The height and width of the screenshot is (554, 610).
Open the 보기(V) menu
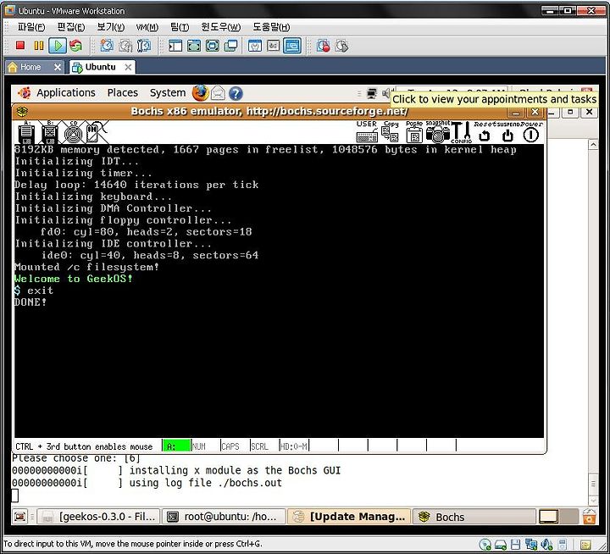point(110,27)
